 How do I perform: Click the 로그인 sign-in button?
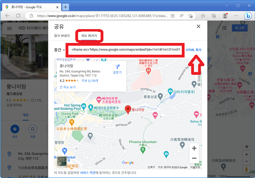239,28
